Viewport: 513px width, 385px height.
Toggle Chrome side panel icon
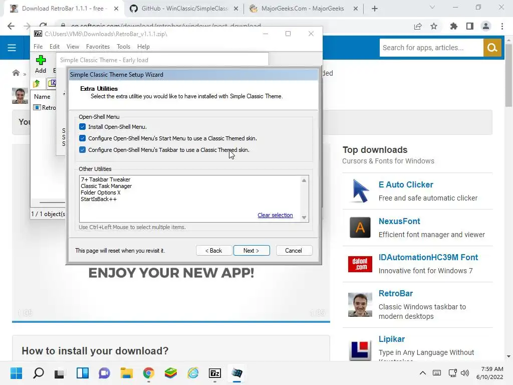(470, 27)
